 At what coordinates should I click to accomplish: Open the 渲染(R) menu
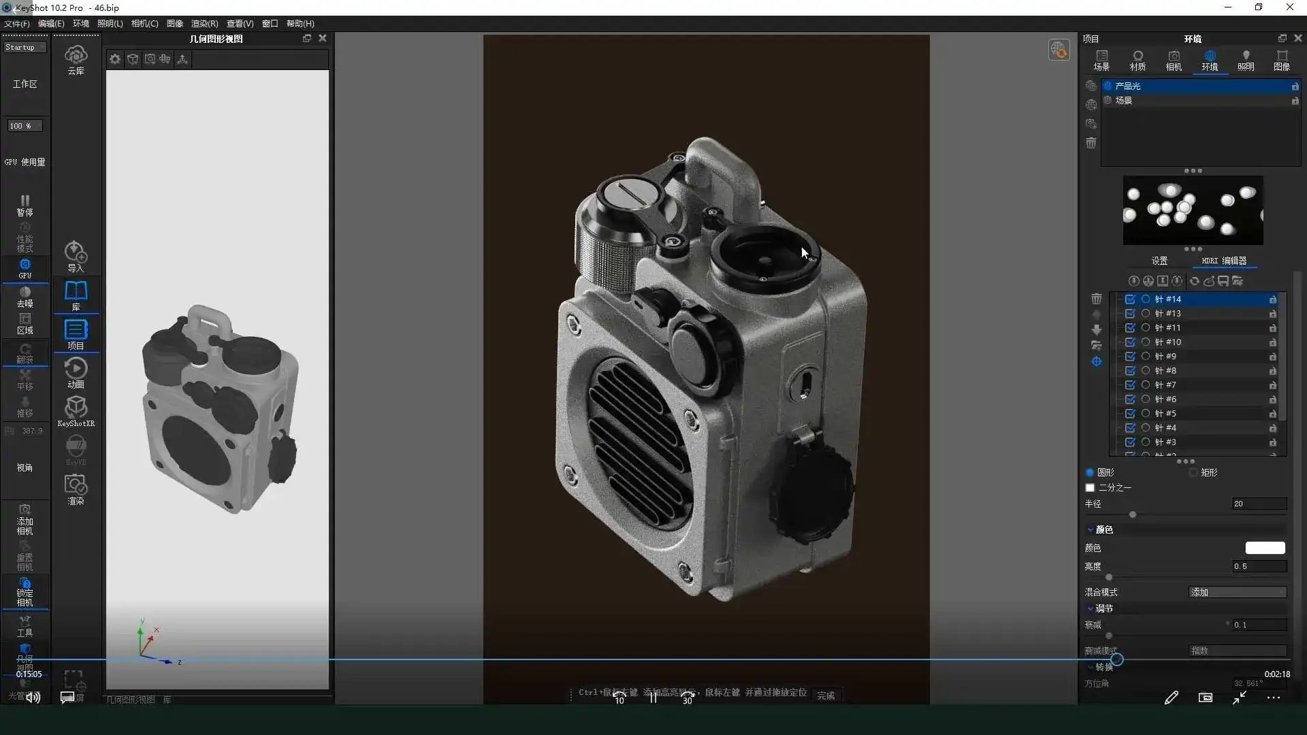click(x=204, y=24)
